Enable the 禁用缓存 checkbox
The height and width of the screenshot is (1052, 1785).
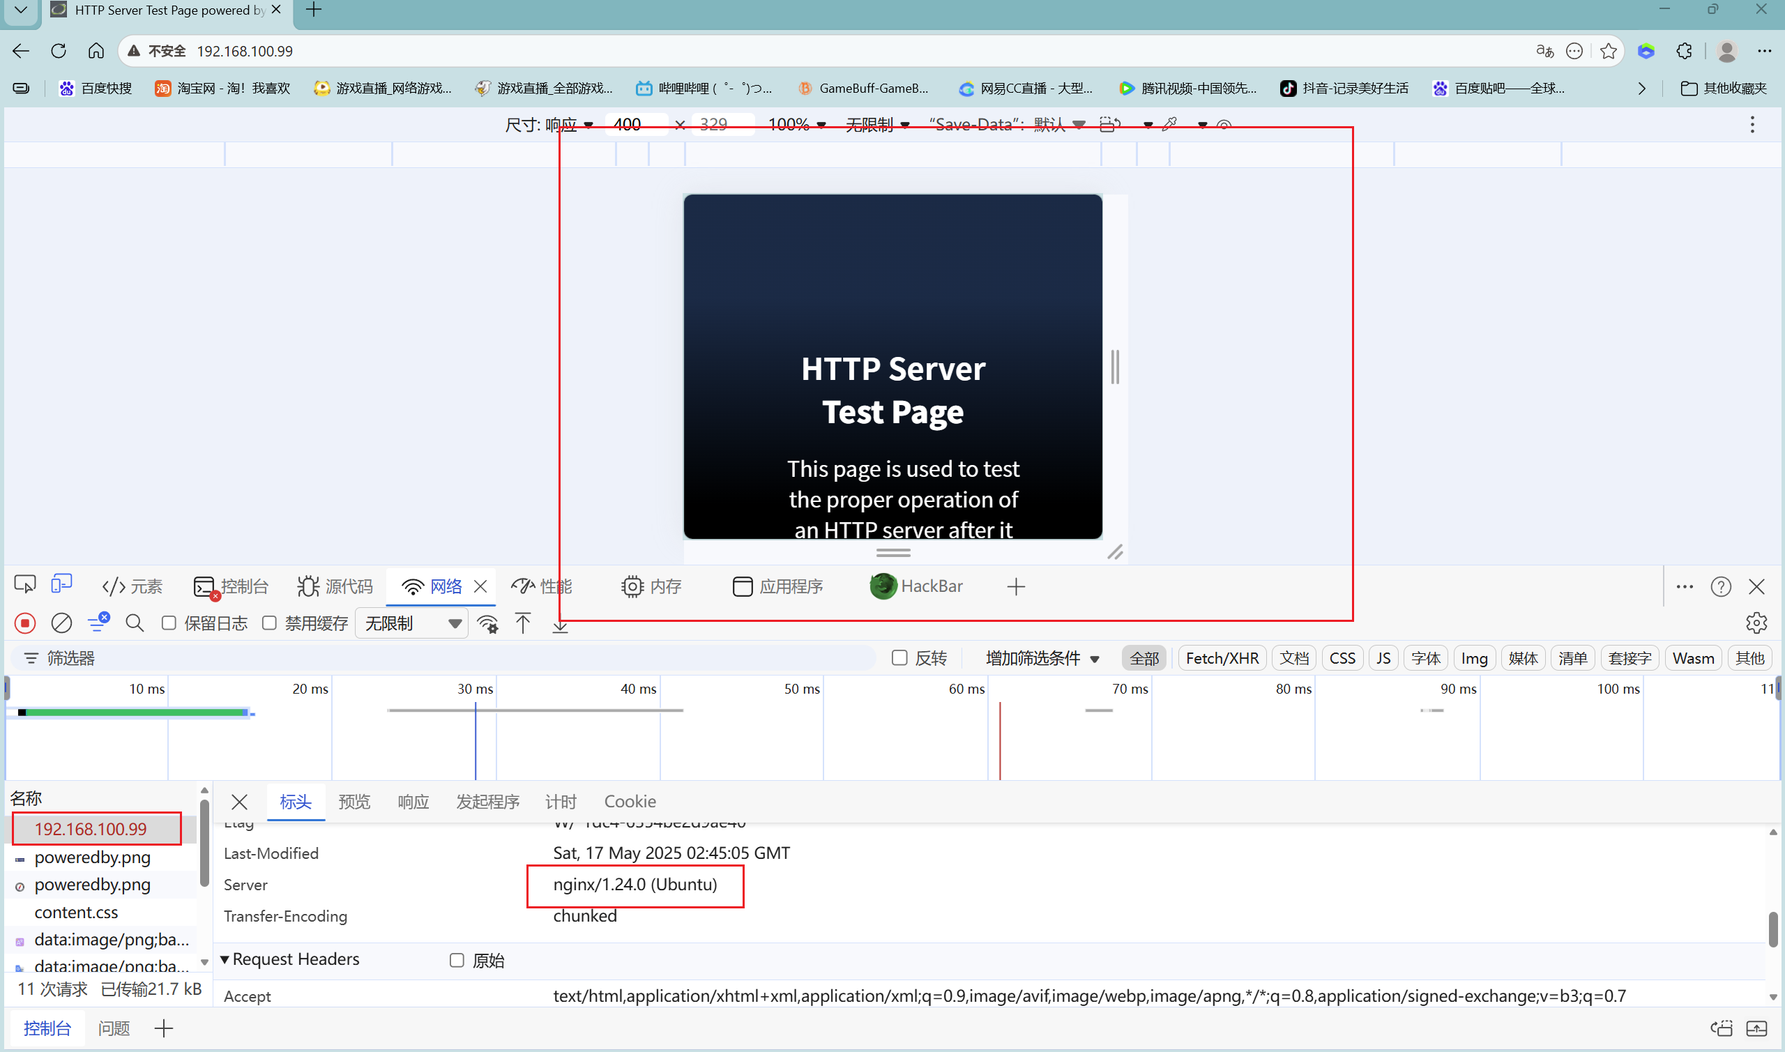pyautogui.click(x=269, y=623)
